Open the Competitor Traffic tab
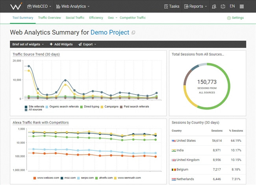The height and width of the screenshot is (185, 256). 132,18
